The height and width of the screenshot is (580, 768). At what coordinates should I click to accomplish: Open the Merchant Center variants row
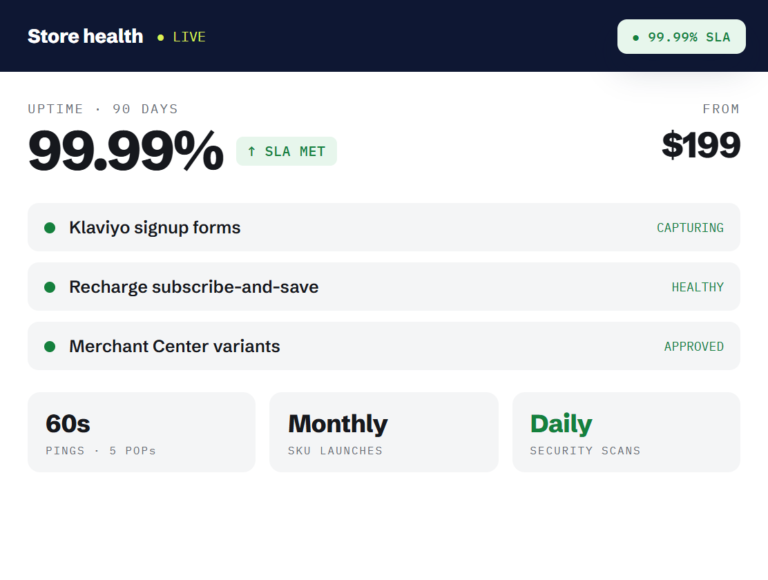383,346
